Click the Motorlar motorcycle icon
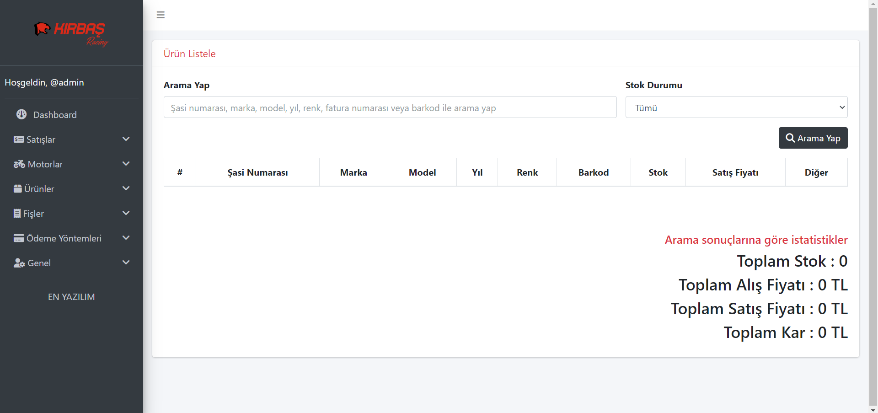This screenshot has width=878, height=413. coord(19,164)
